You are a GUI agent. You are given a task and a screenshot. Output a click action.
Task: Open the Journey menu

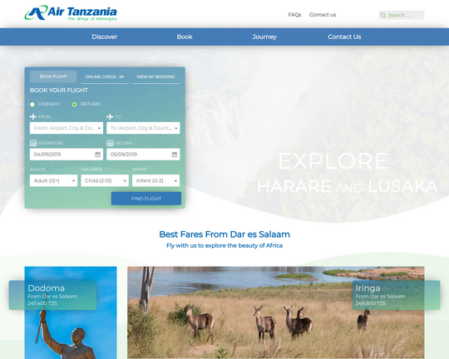(264, 37)
